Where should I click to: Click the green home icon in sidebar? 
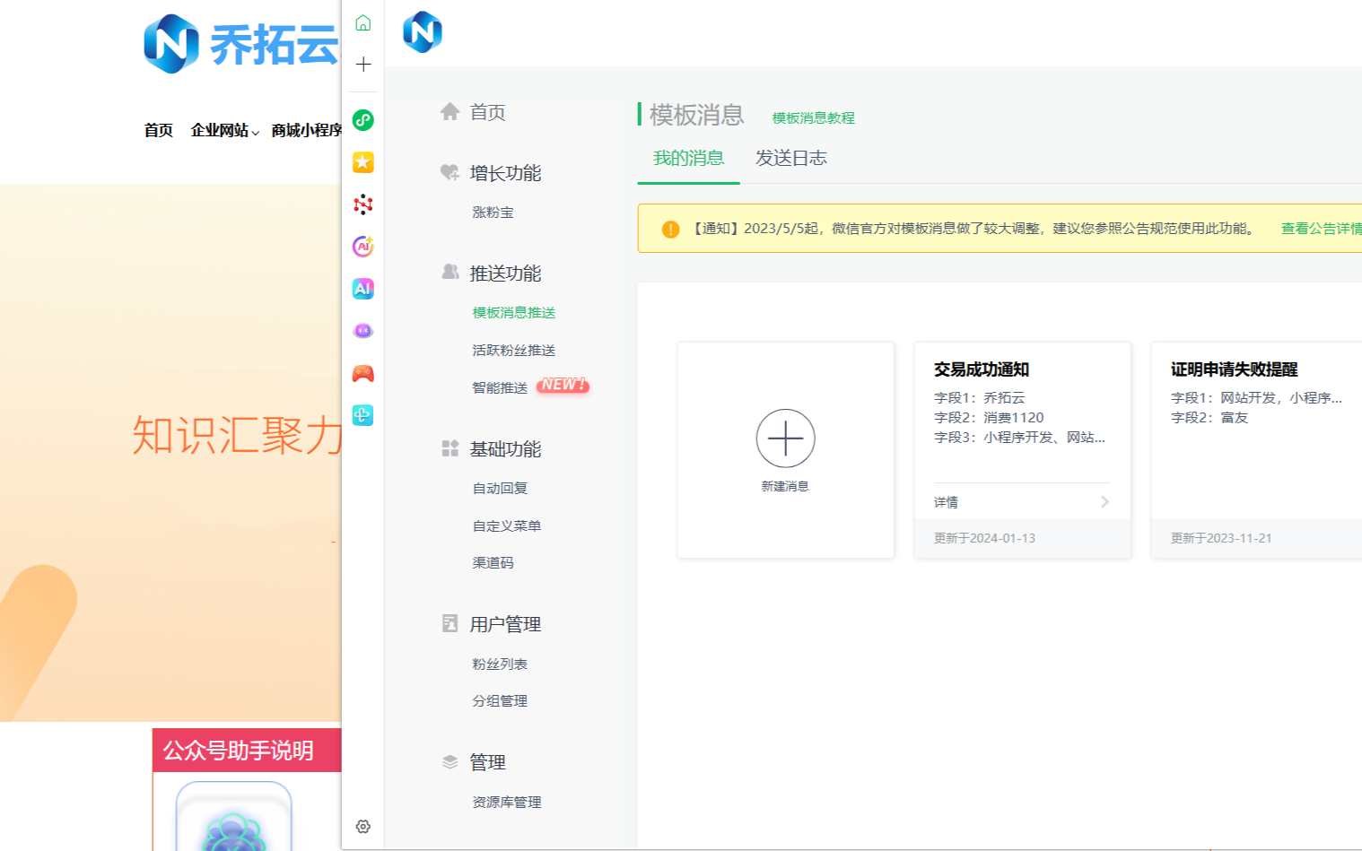[362, 23]
